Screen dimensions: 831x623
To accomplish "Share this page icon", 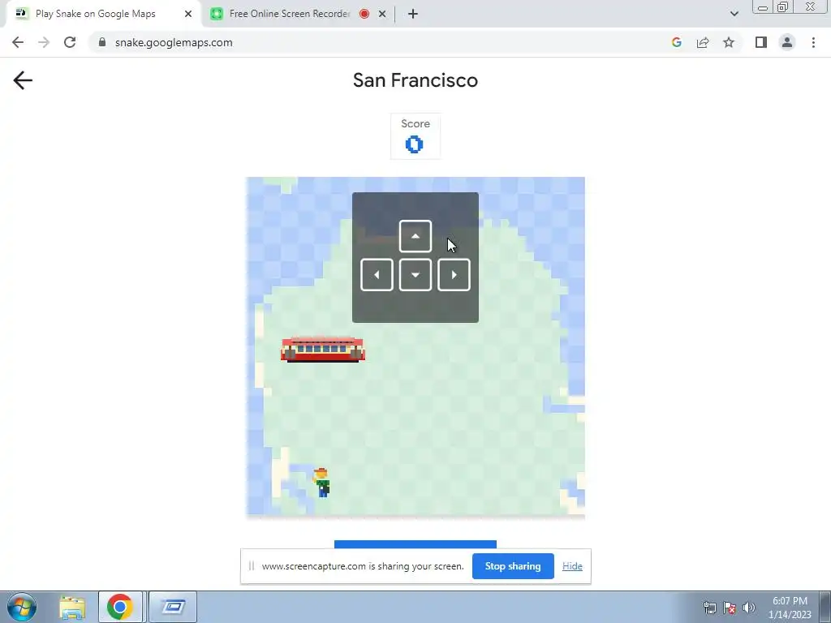I will 703,42.
